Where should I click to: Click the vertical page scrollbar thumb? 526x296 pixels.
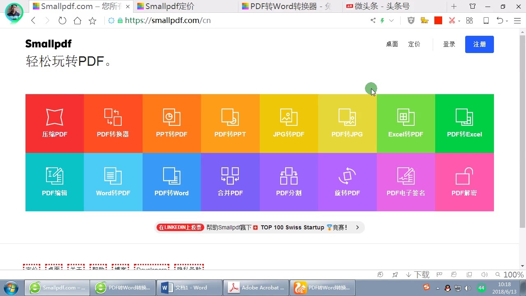click(522, 132)
